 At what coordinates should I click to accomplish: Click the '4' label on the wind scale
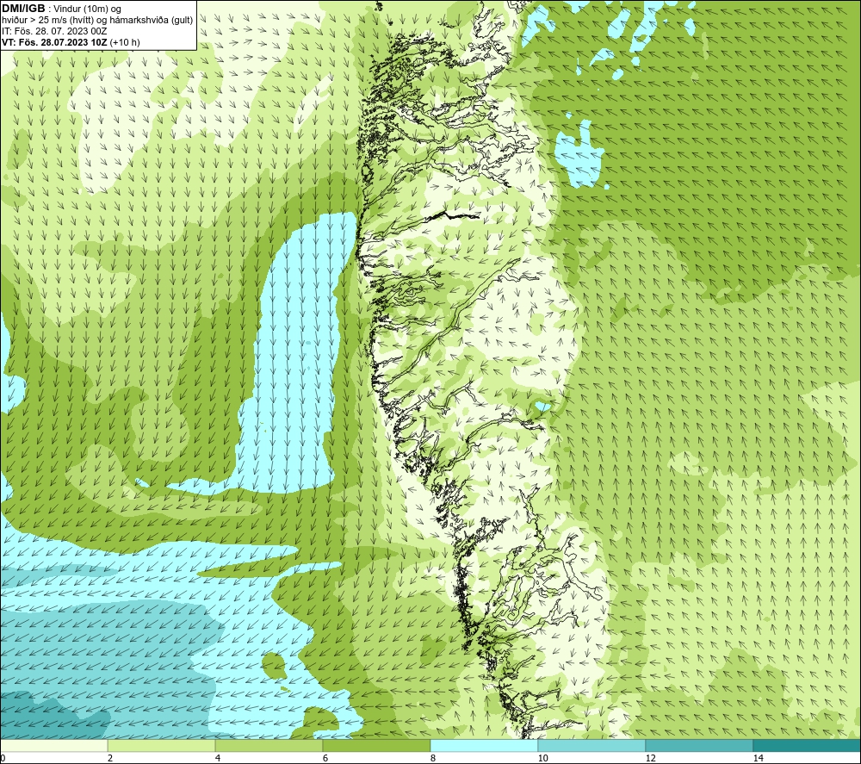coord(218,758)
